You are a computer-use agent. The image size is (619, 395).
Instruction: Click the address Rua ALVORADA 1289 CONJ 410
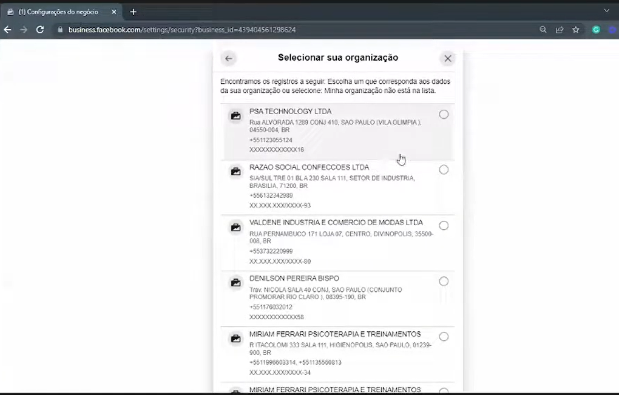pos(335,126)
